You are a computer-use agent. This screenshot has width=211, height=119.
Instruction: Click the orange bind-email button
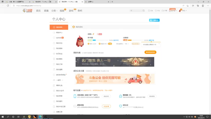[x=106, y=107]
